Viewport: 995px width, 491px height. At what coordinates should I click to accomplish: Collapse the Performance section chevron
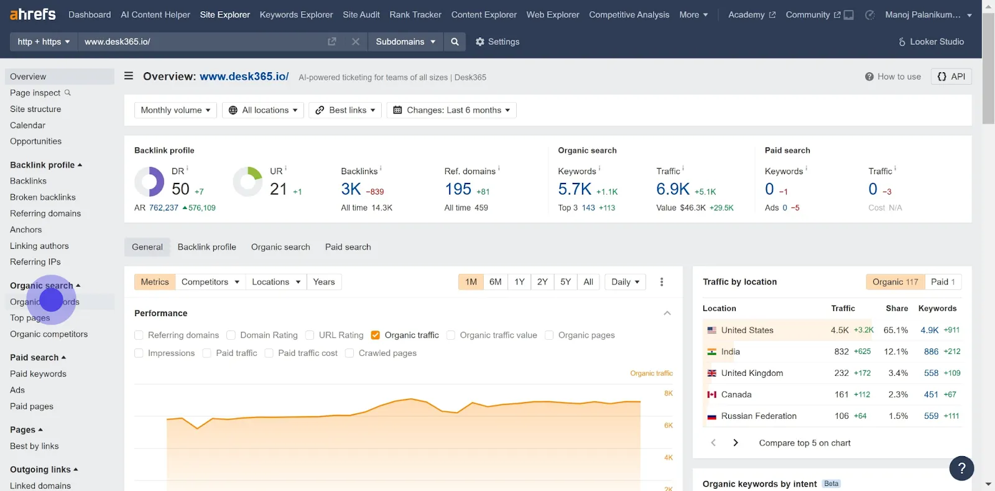[667, 313]
